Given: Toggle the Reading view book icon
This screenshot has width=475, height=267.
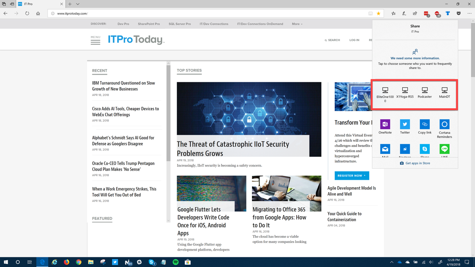Looking at the screenshot, I should 370,13.
